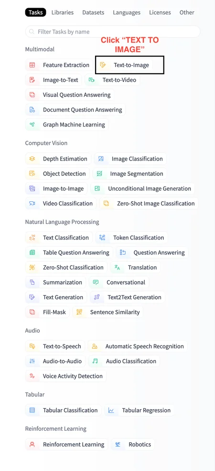Select the Feature Extraction table icon
The height and width of the screenshot is (471, 215).
coord(32,65)
